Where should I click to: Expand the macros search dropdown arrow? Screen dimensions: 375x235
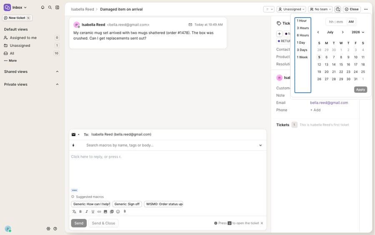(260, 145)
